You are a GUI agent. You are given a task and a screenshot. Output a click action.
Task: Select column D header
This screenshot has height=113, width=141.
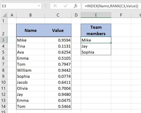[x=76, y=15]
